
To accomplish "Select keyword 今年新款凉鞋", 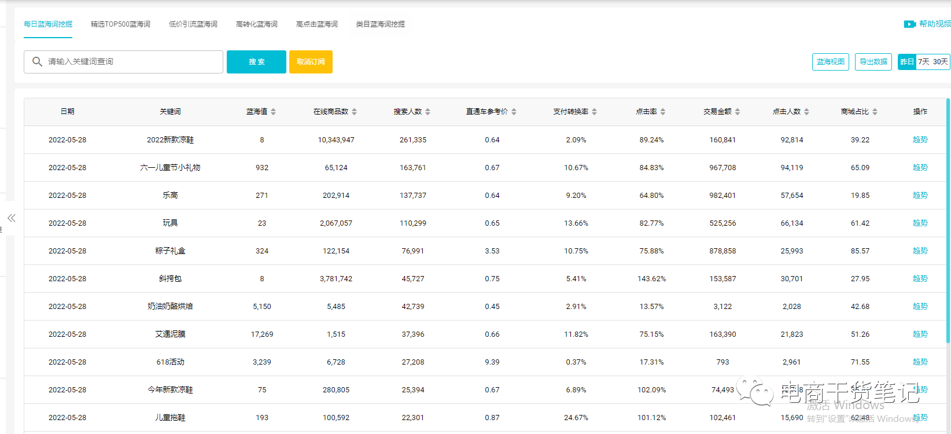I will tap(170, 390).
